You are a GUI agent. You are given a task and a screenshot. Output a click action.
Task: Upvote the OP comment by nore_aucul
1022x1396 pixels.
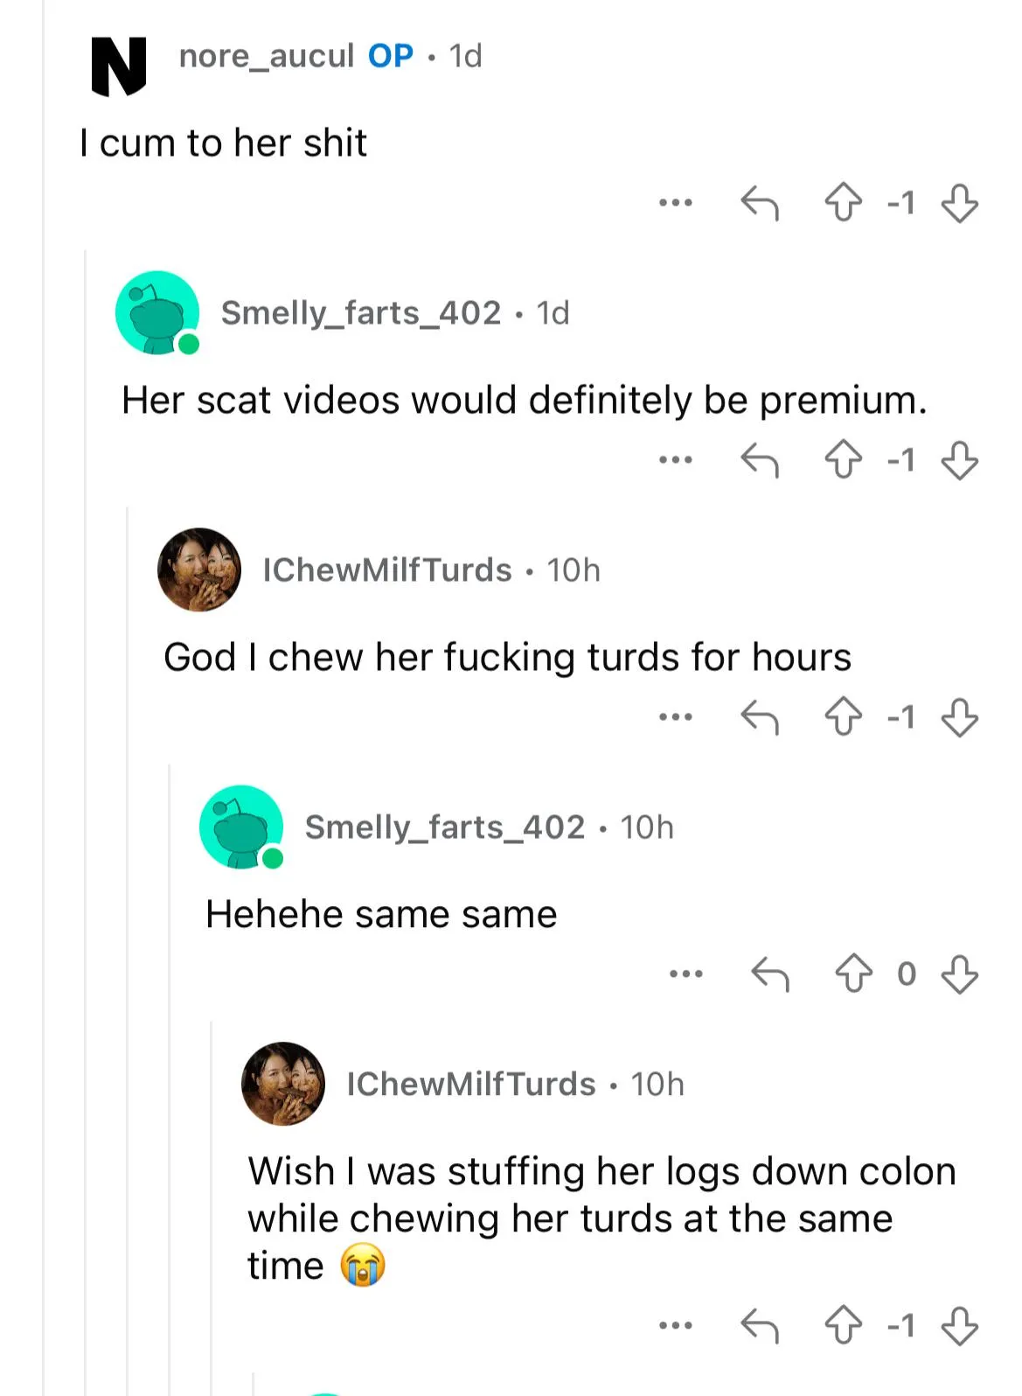tap(843, 203)
